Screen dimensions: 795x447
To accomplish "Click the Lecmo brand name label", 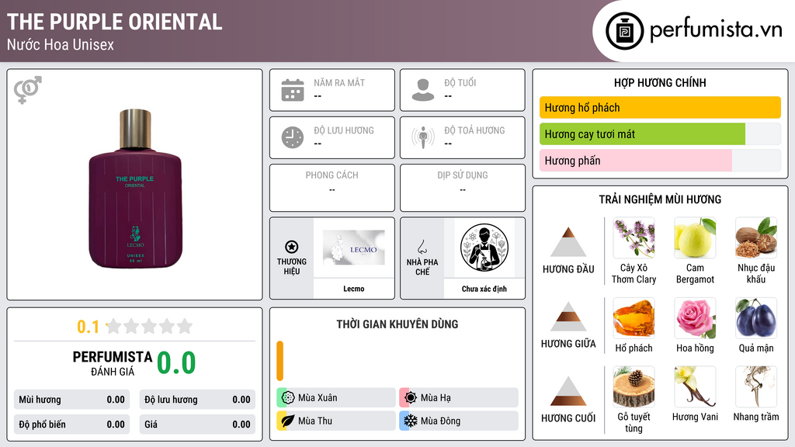I will pyautogui.click(x=354, y=289).
